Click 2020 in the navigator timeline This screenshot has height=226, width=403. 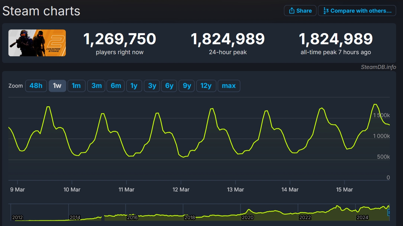[247, 218]
